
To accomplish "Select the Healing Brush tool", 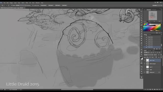I will pyautogui.click(x=142, y=25).
